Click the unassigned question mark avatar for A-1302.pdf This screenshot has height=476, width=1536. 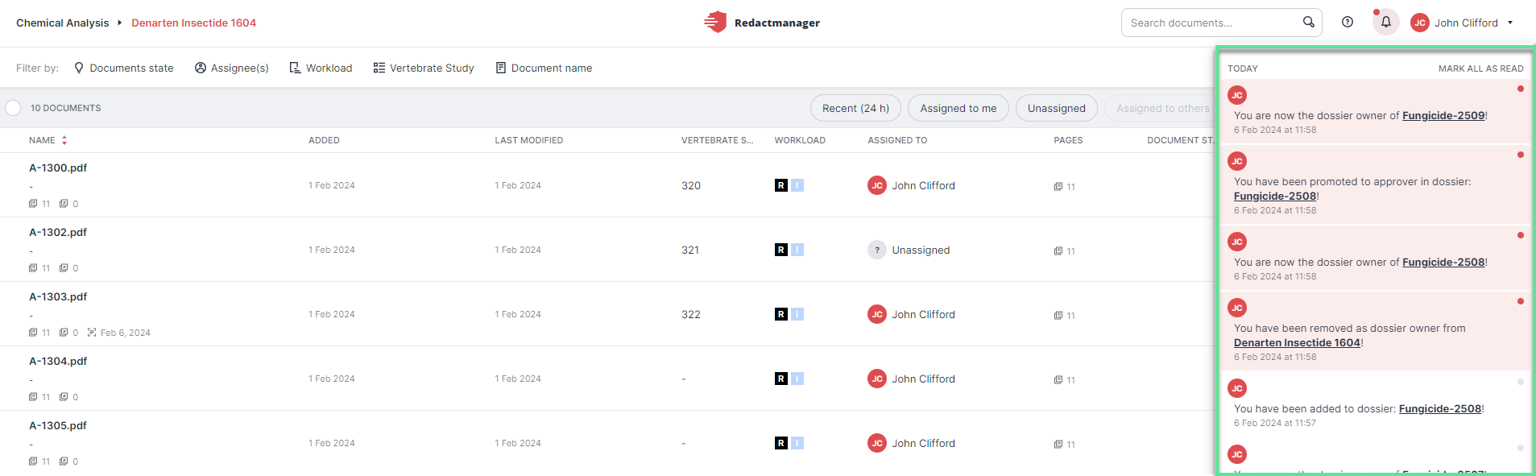tap(877, 250)
